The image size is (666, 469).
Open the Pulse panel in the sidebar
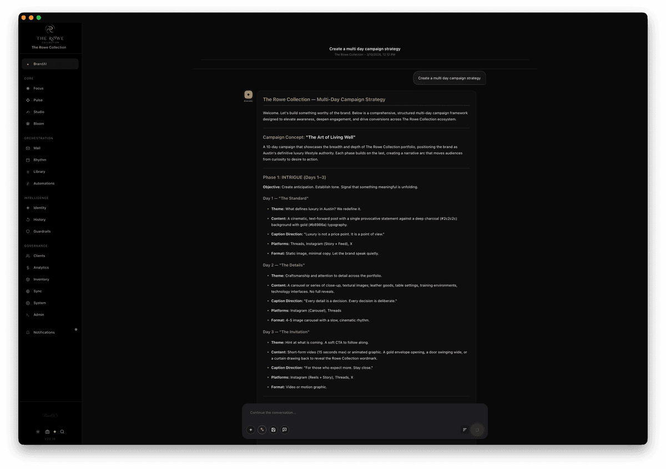click(38, 100)
